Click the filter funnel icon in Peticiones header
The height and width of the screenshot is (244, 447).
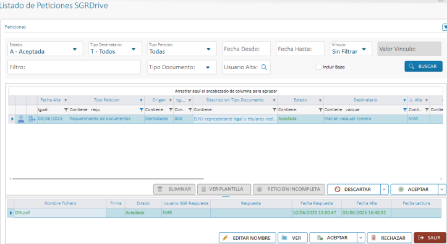[445, 27]
